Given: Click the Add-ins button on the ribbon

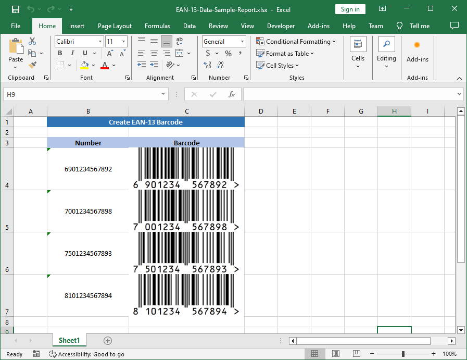Looking at the screenshot, I should 417,53.
